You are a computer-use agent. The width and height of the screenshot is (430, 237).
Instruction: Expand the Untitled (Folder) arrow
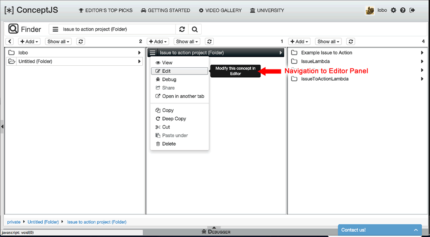coord(140,61)
